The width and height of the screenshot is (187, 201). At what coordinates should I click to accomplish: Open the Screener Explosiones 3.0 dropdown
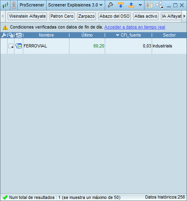click(75, 5)
